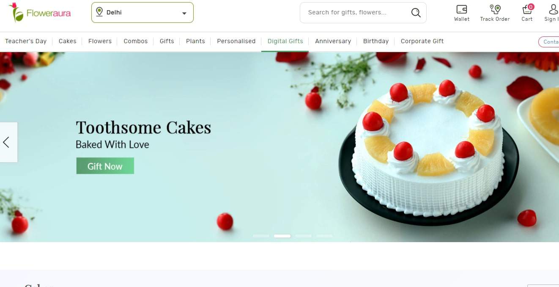Open the Wallet icon
Image resolution: width=559 pixels, height=287 pixels.
coord(462,9)
